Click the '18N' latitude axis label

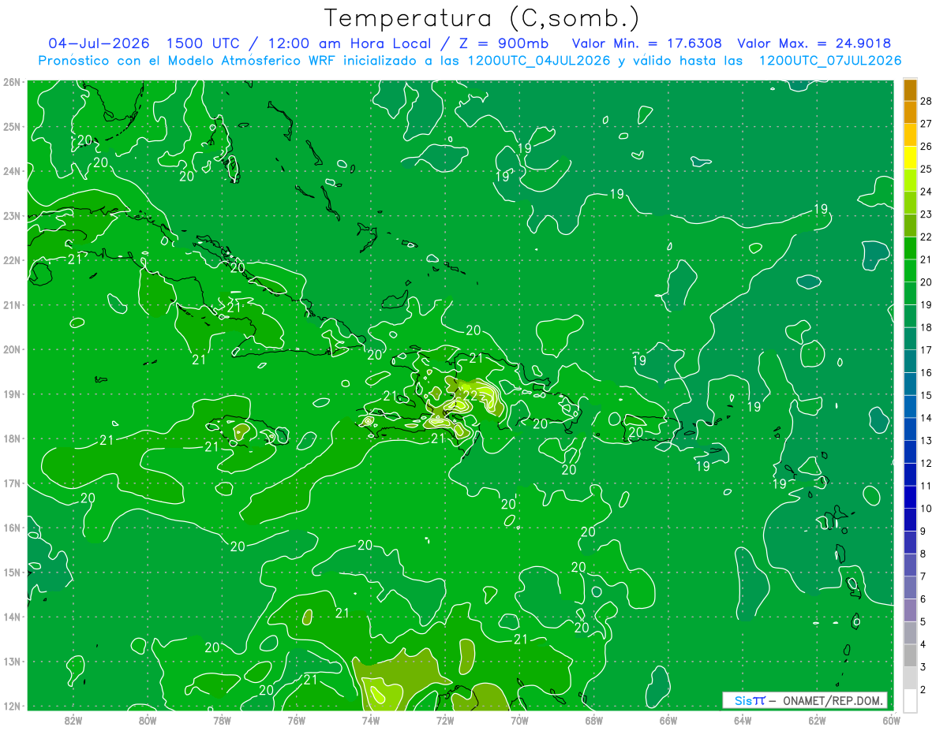[x=11, y=438]
